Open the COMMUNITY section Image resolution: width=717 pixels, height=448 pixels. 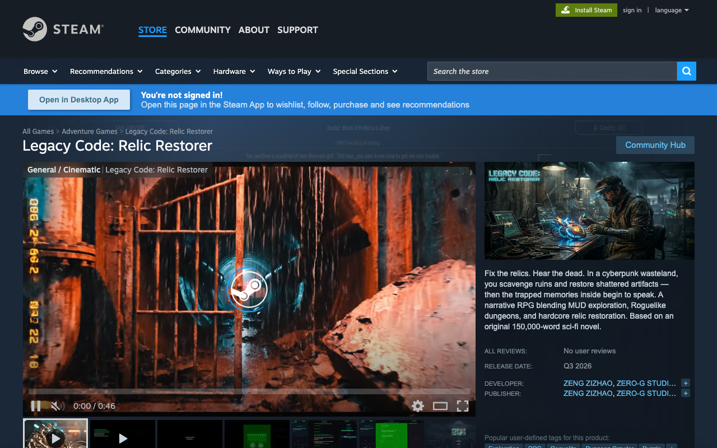203,30
